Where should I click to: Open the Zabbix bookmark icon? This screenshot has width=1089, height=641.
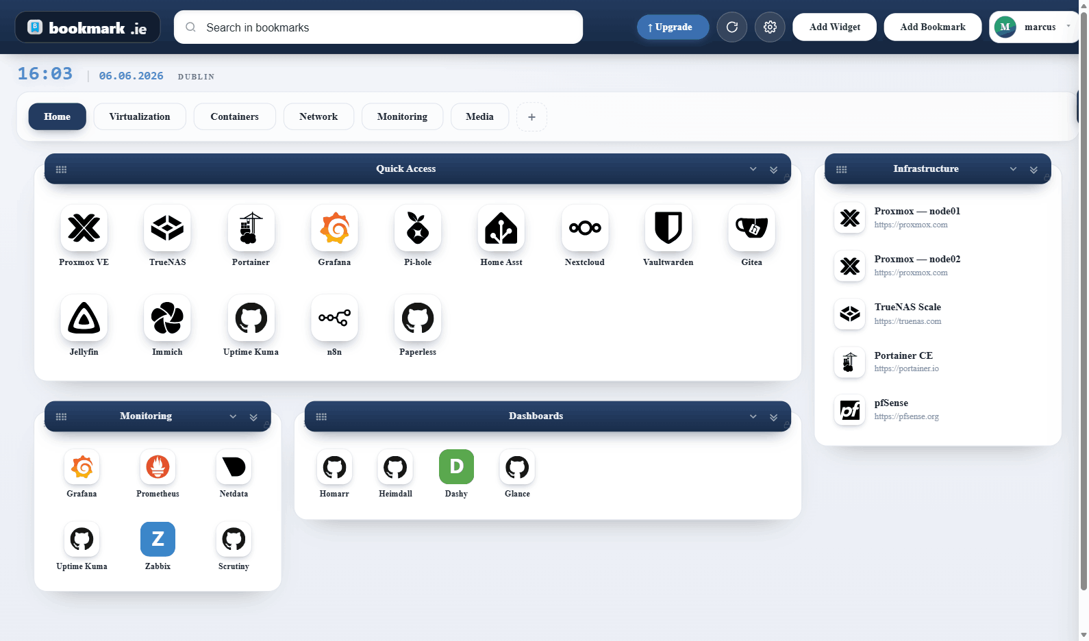[158, 540]
